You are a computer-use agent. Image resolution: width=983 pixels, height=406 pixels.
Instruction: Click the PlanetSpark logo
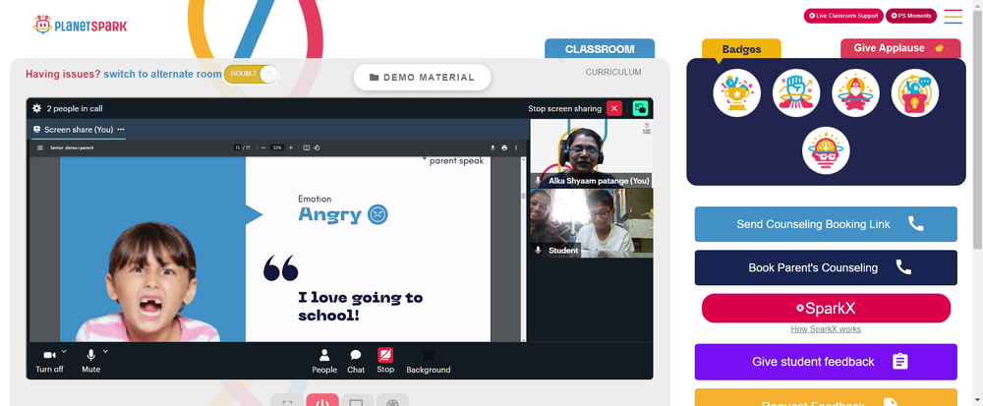point(81,26)
